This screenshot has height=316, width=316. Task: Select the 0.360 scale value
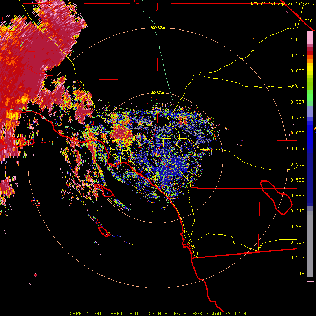pyautogui.click(x=297, y=227)
